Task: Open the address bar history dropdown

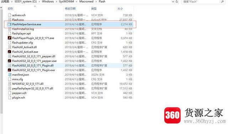Action: pyautogui.click(x=173, y=1)
